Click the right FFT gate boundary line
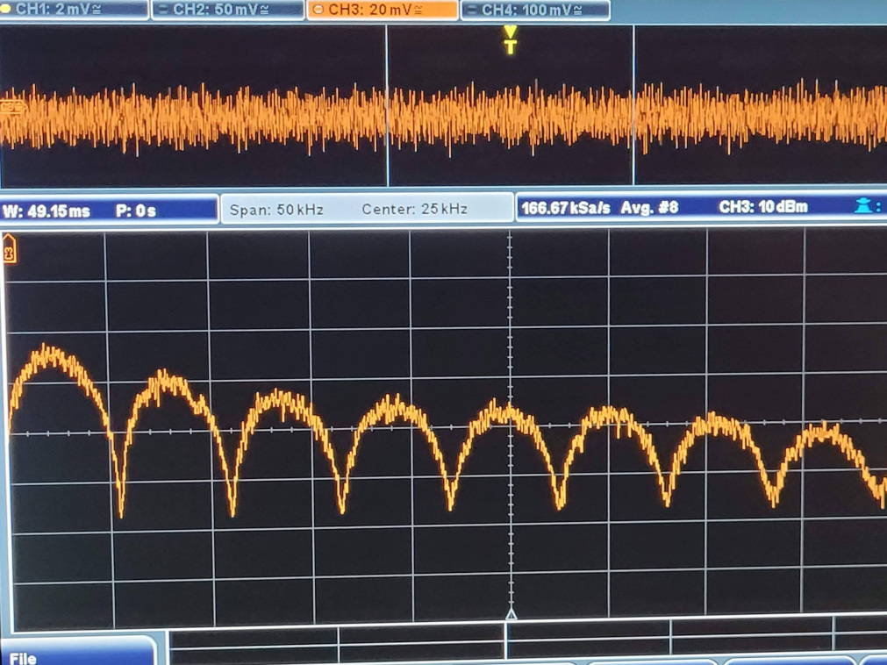887x665 pixels. tap(633, 105)
